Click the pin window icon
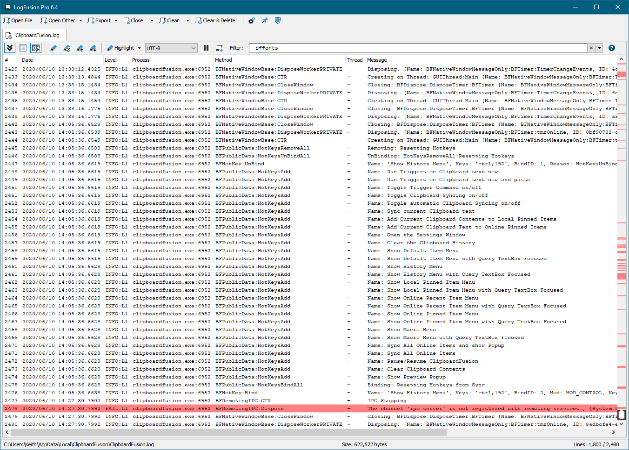The height and width of the screenshot is (450, 629). pos(265,20)
